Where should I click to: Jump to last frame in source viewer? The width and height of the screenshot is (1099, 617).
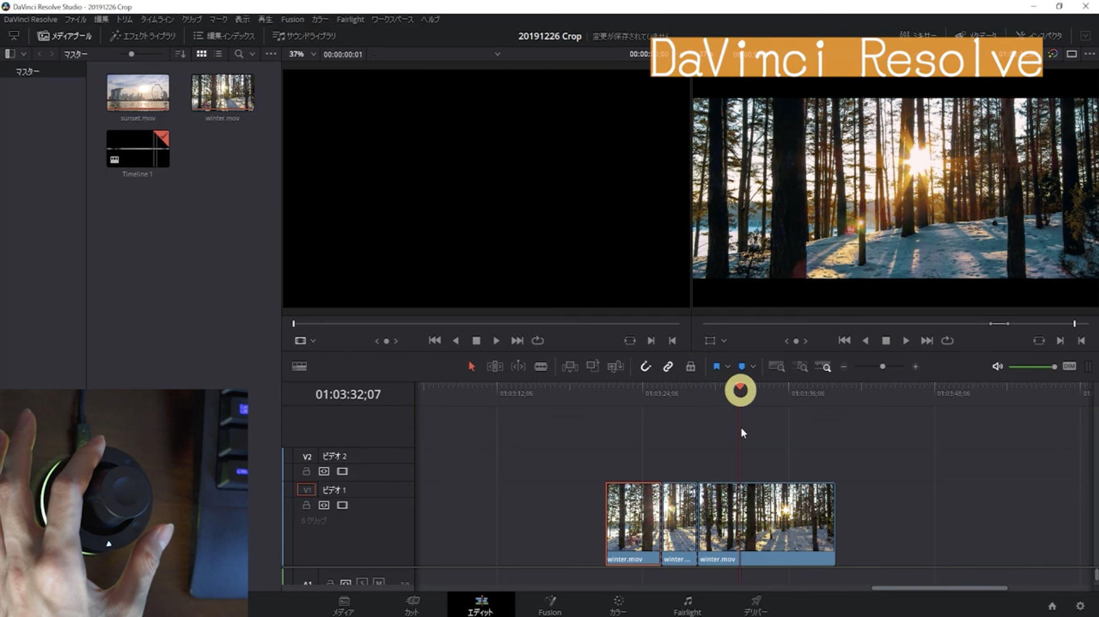pyautogui.click(x=517, y=340)
